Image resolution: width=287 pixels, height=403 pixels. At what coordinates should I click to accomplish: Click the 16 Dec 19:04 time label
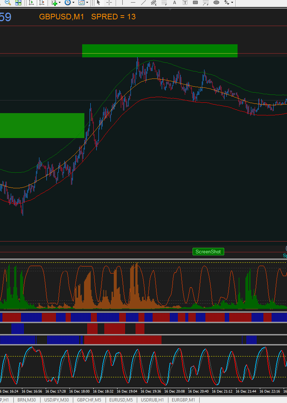click(127, 391)
